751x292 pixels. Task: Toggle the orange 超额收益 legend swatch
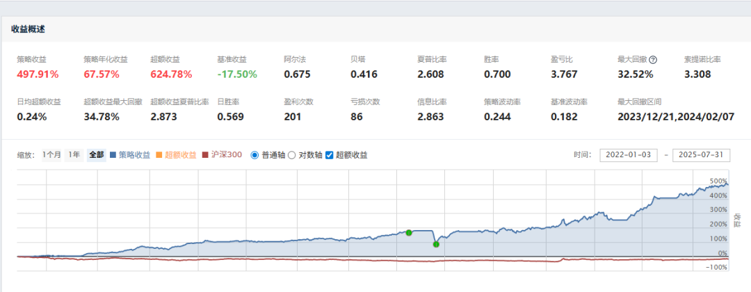pyautogui.click(x=159, y=155)
